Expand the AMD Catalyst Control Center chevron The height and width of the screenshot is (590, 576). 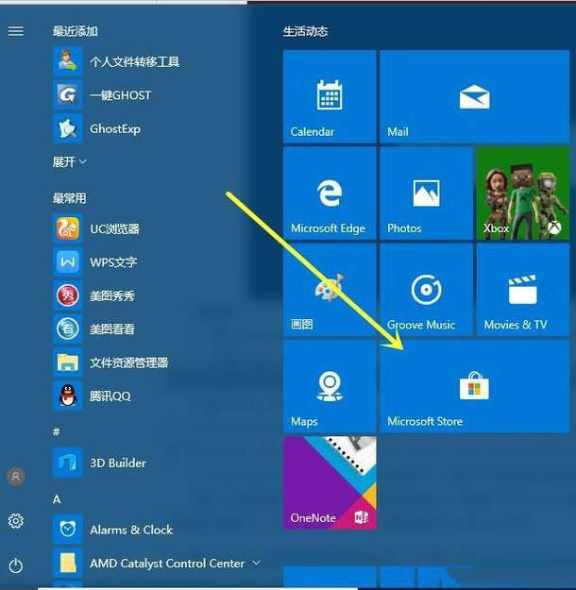coord(257,563)
